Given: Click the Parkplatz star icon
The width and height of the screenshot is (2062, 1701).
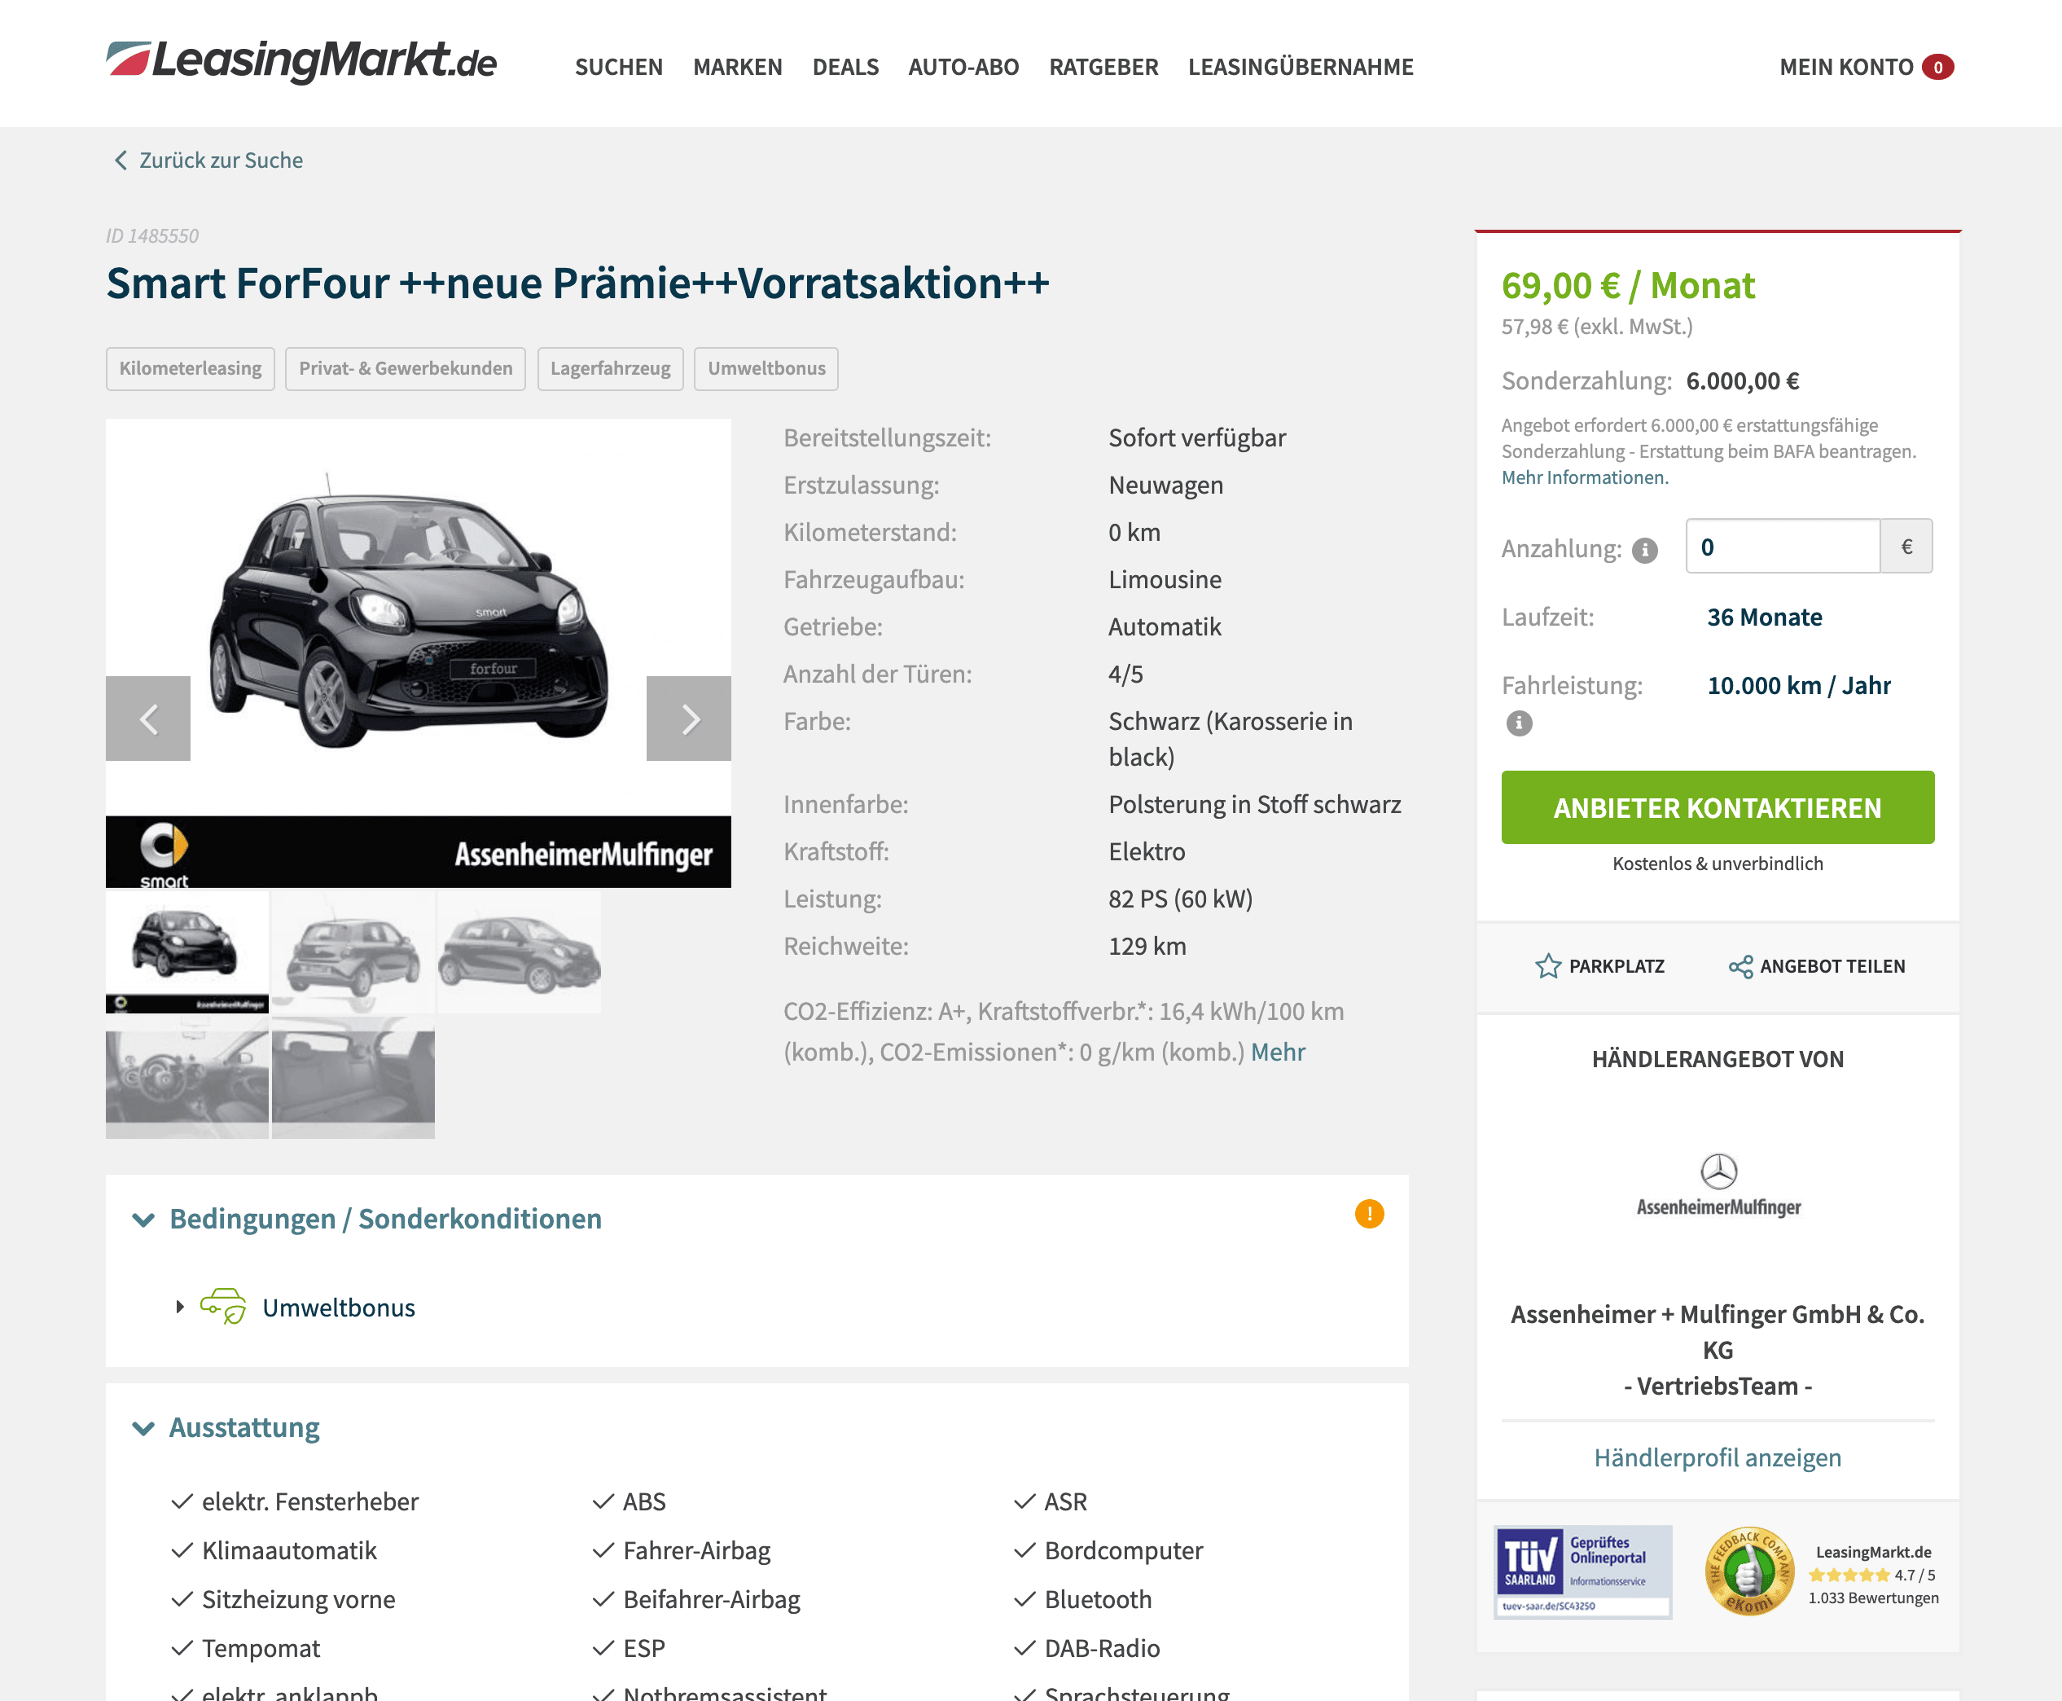Looking at the screenshot, I should (x=1548, y=966).
